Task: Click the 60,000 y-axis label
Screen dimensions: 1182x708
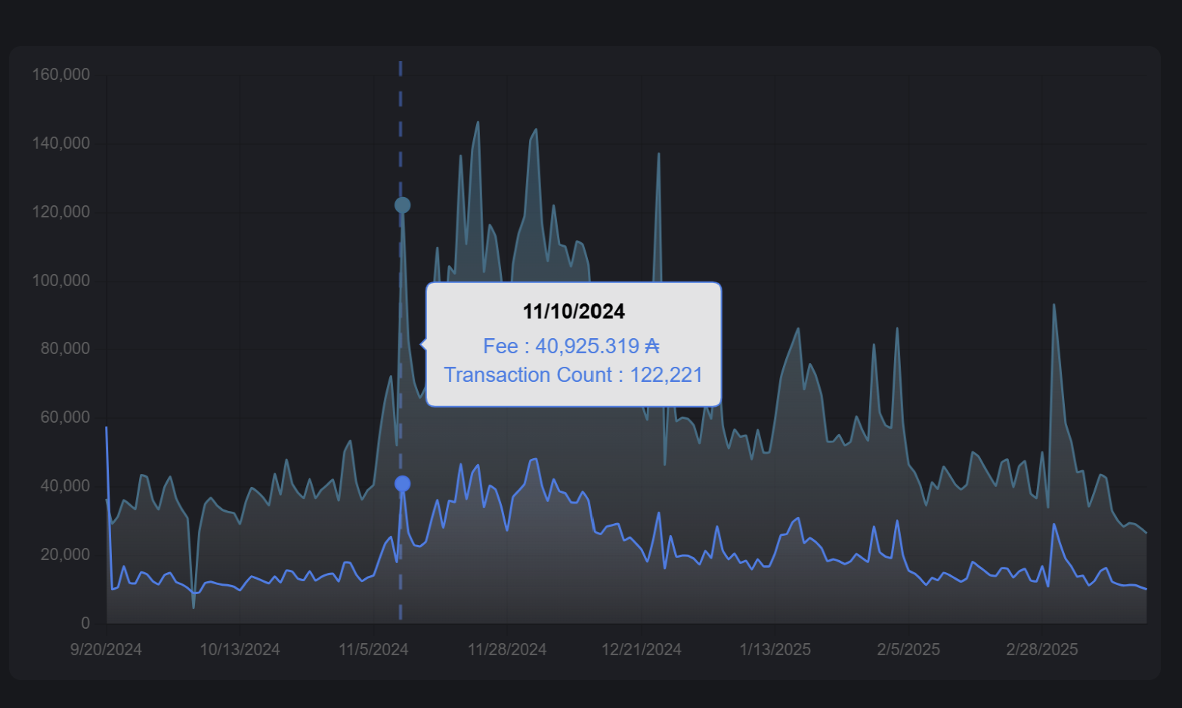Action: (x=65, y=417)
